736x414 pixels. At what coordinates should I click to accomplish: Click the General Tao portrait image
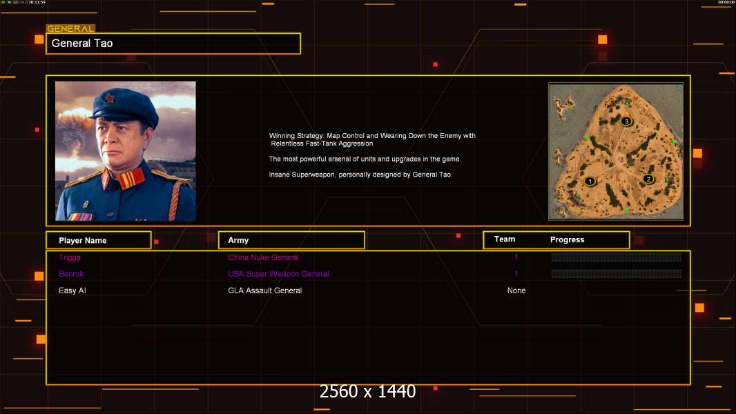tap(126, 151)
